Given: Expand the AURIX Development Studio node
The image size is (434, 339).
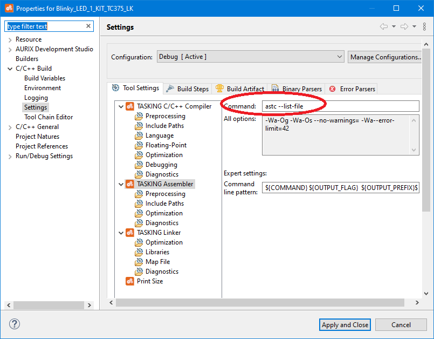Looking at the screenshot, I should (10, 50).
